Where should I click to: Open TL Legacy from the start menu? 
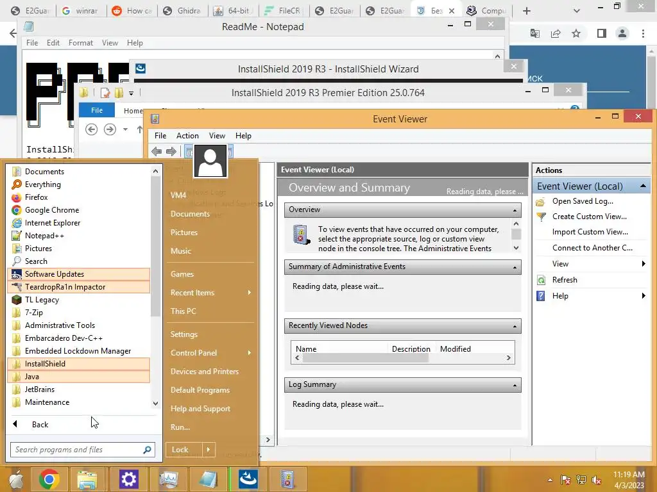(42, 300)
